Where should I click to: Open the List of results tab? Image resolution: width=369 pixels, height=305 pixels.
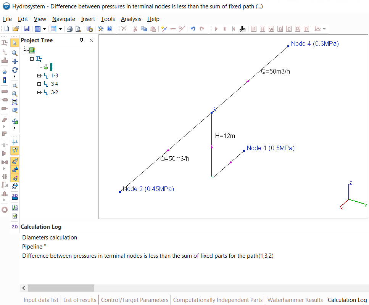(x=80, y=300)
